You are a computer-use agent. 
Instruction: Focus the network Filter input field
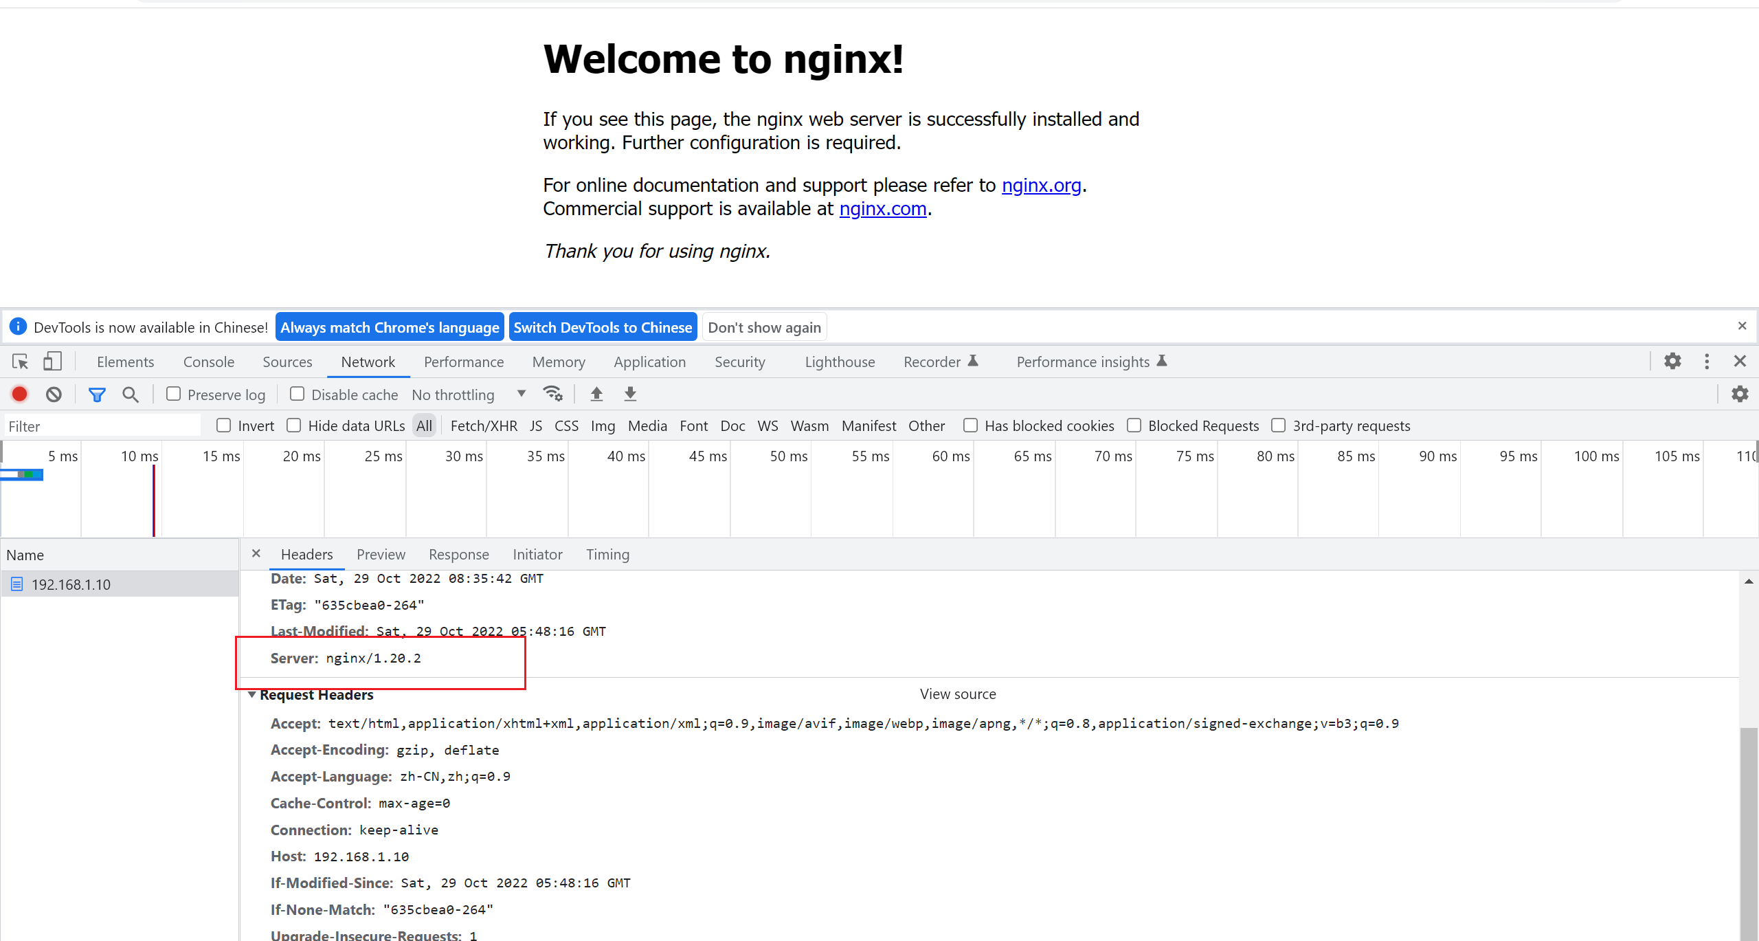tap(102, 426)
